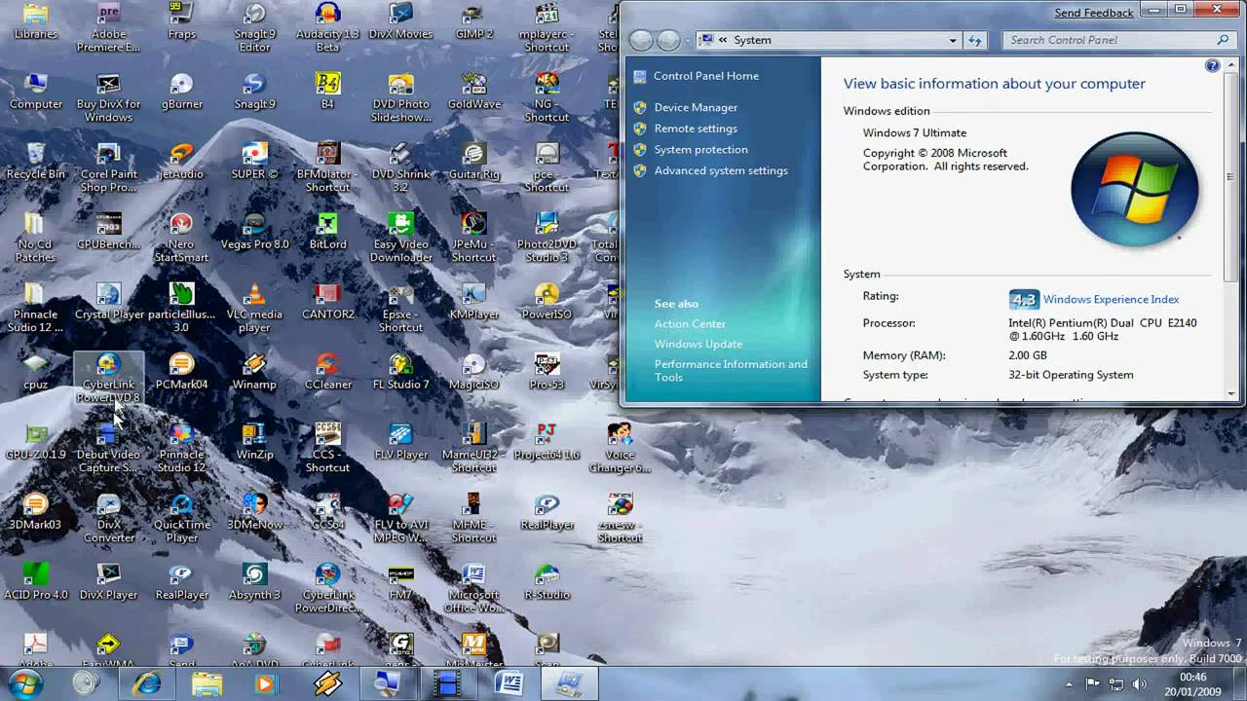Open System protection link
The image size is (1247, 701).
point(700,150)
